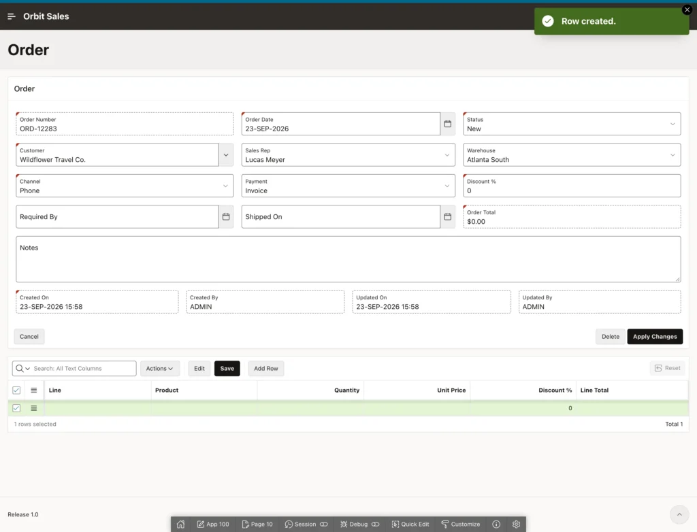Click Debug in developer toolbar
697x532 pixels.
click(359, 525)
